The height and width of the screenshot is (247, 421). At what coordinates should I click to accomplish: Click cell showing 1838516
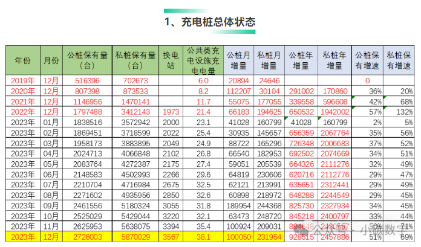[x=87, y=123]
